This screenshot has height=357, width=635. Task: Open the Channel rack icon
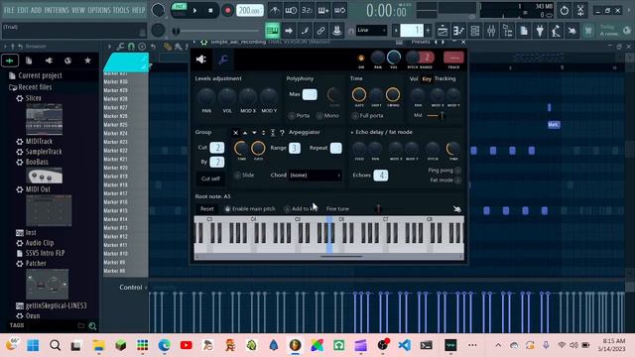coord(475,31)
